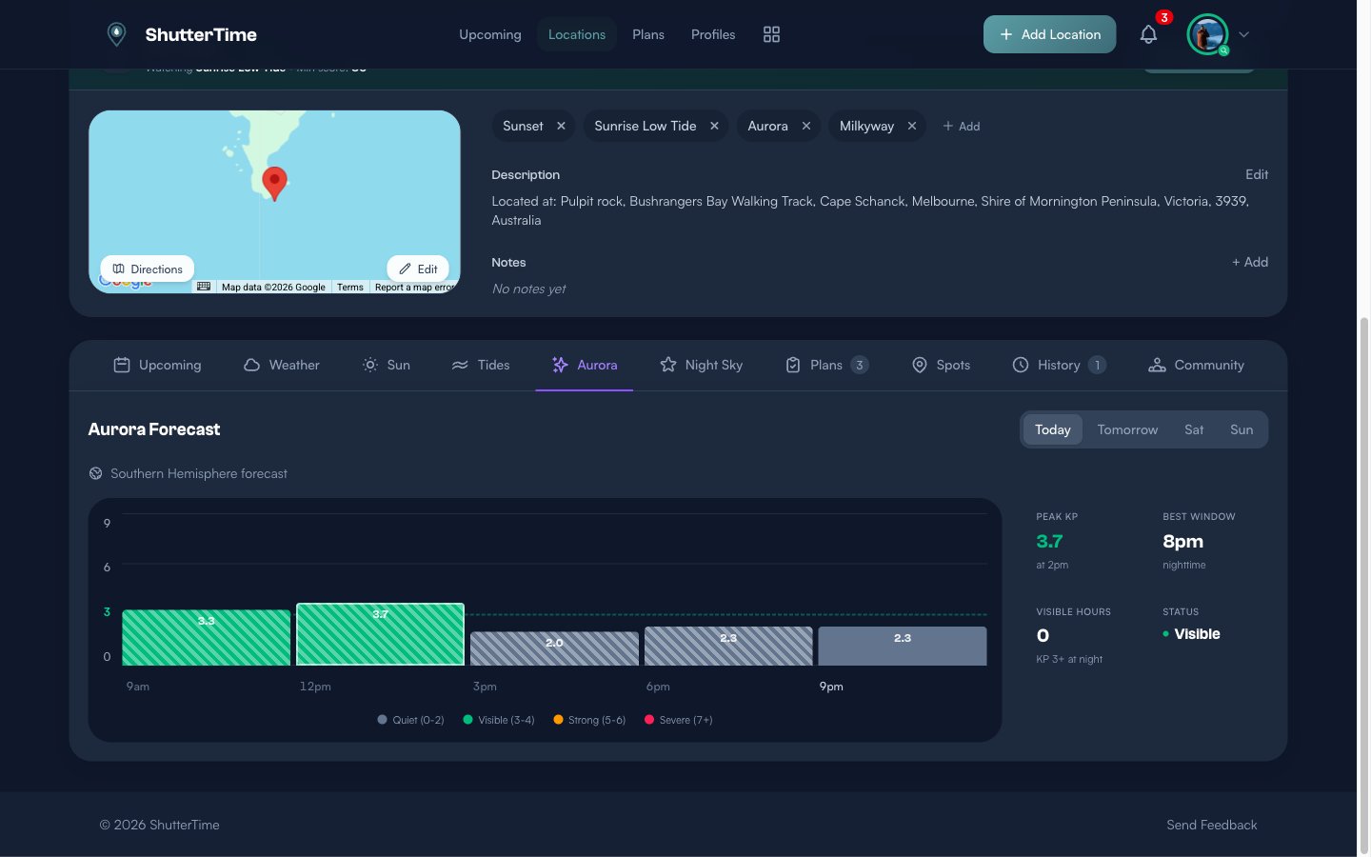Open Directions for this location

(x=148, y=269)
